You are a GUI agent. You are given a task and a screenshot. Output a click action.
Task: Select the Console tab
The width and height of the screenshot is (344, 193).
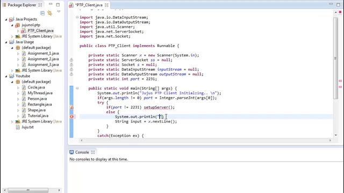(x=82, y=152)
